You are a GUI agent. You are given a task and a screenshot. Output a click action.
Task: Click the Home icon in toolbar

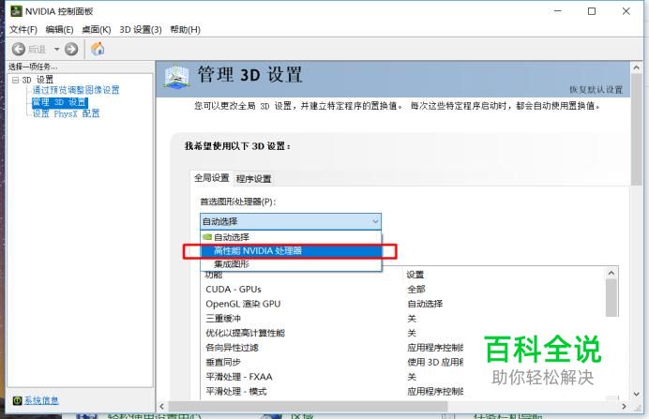98,49
